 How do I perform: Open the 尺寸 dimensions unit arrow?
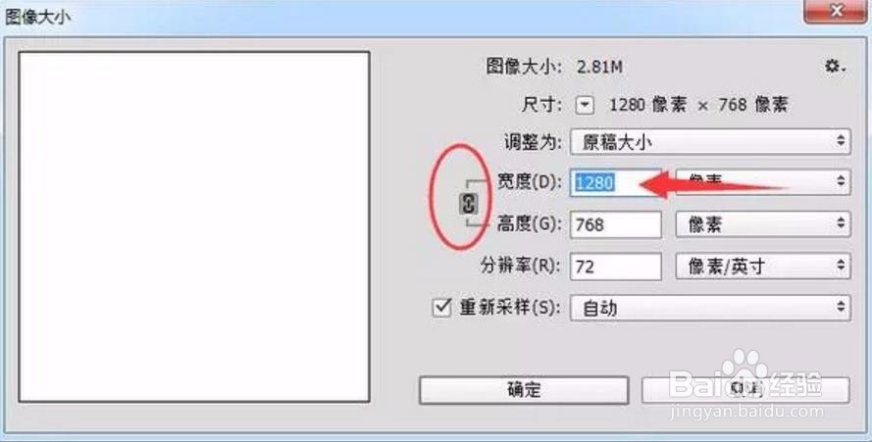[585, 105]
